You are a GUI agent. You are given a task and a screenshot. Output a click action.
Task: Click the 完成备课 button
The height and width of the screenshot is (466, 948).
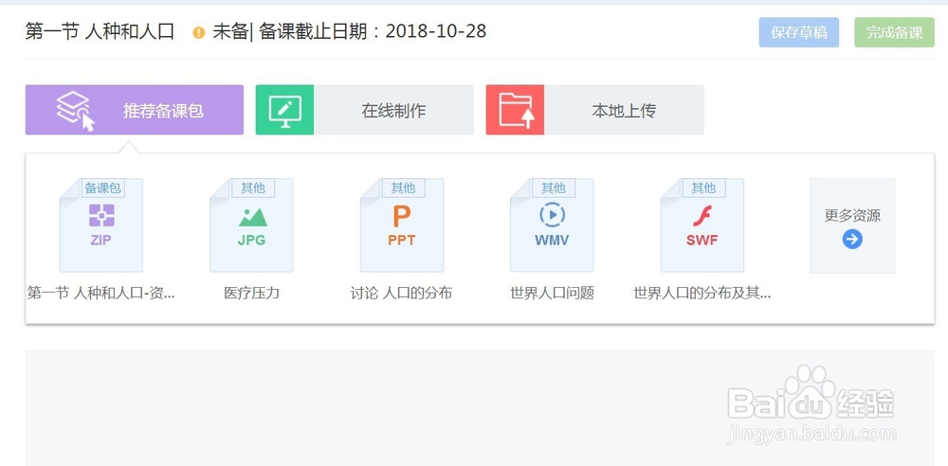point(894,32)
